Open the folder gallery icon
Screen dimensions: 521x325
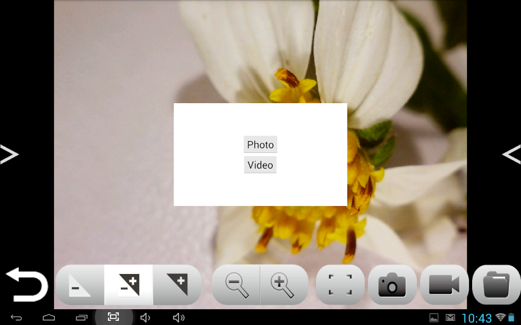click(497, 285)
